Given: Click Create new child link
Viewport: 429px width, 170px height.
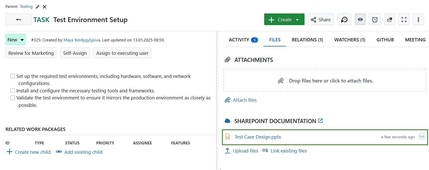Looking at the screenshot, I should 28,152.
